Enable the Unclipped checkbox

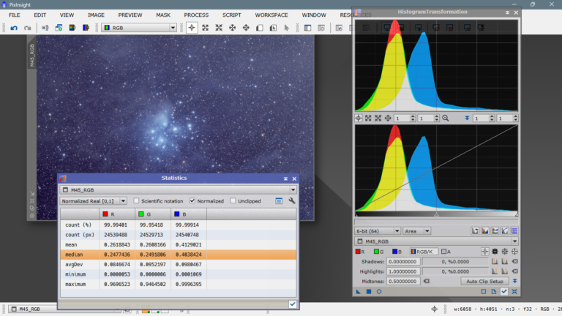point(233,200)
